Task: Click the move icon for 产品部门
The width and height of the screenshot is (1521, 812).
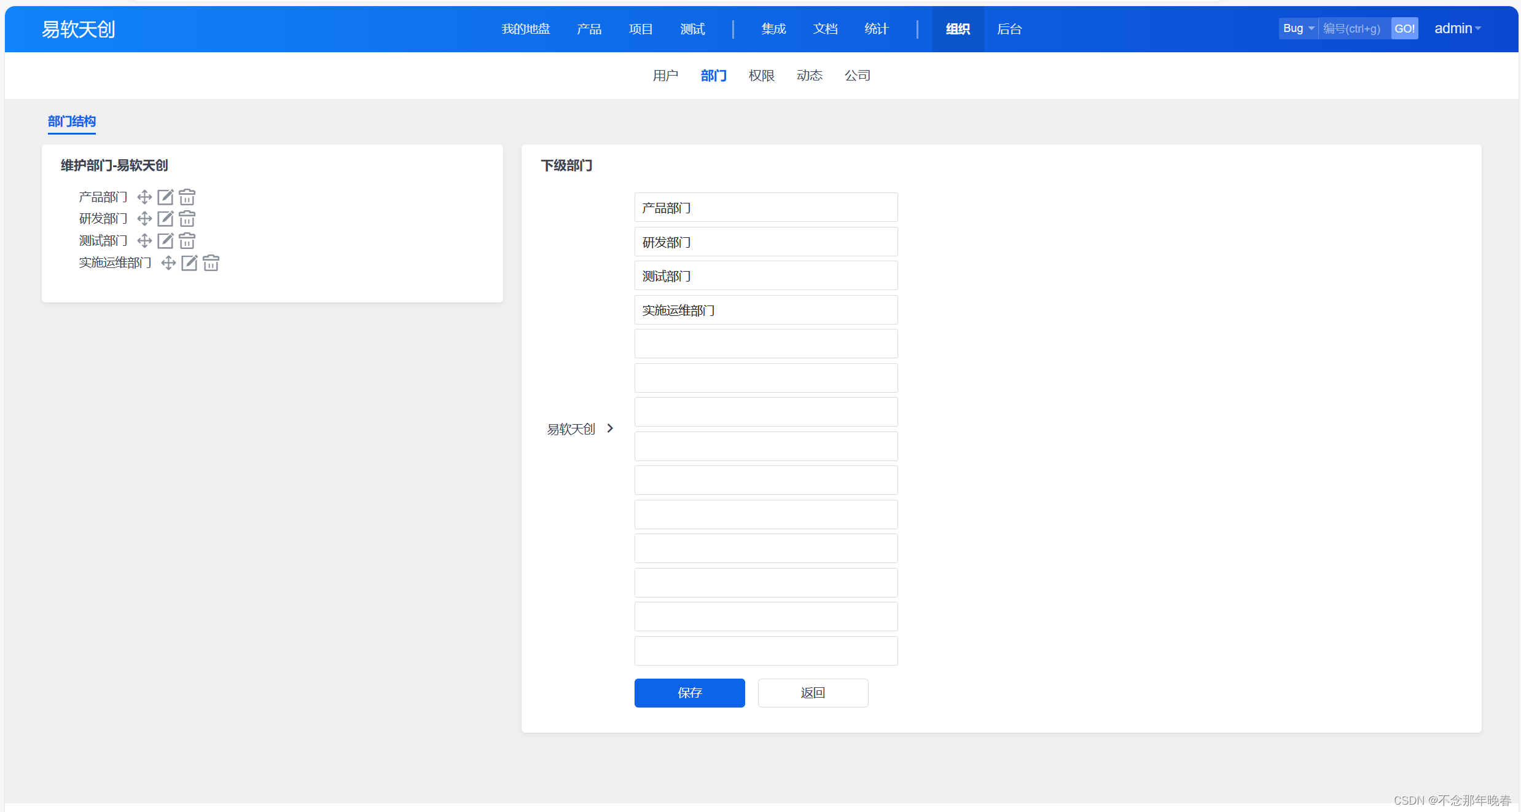Action: [x=144, y=197]
